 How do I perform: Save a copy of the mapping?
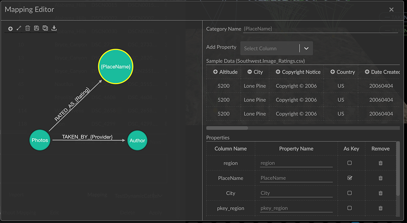point(45,28)
